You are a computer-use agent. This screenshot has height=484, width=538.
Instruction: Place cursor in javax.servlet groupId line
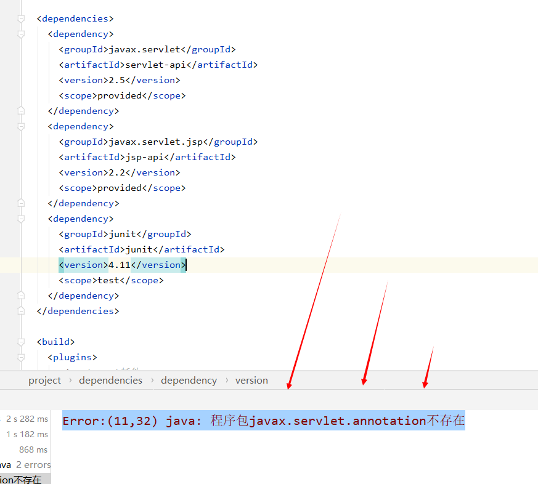tap(147, 49)
